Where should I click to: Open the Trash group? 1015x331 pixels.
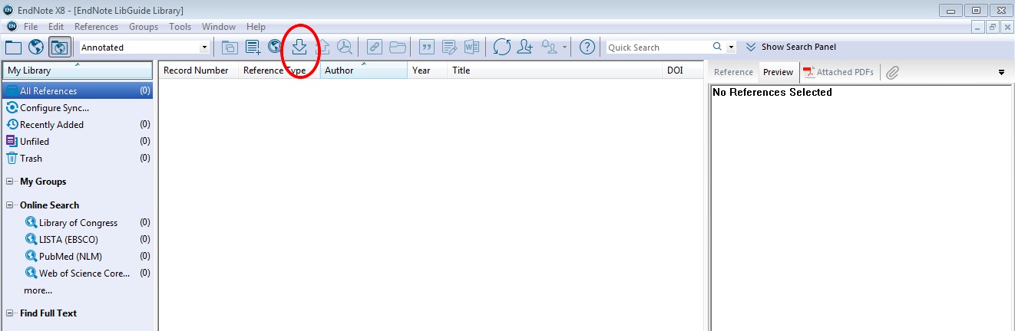click(x=78, y=159)
